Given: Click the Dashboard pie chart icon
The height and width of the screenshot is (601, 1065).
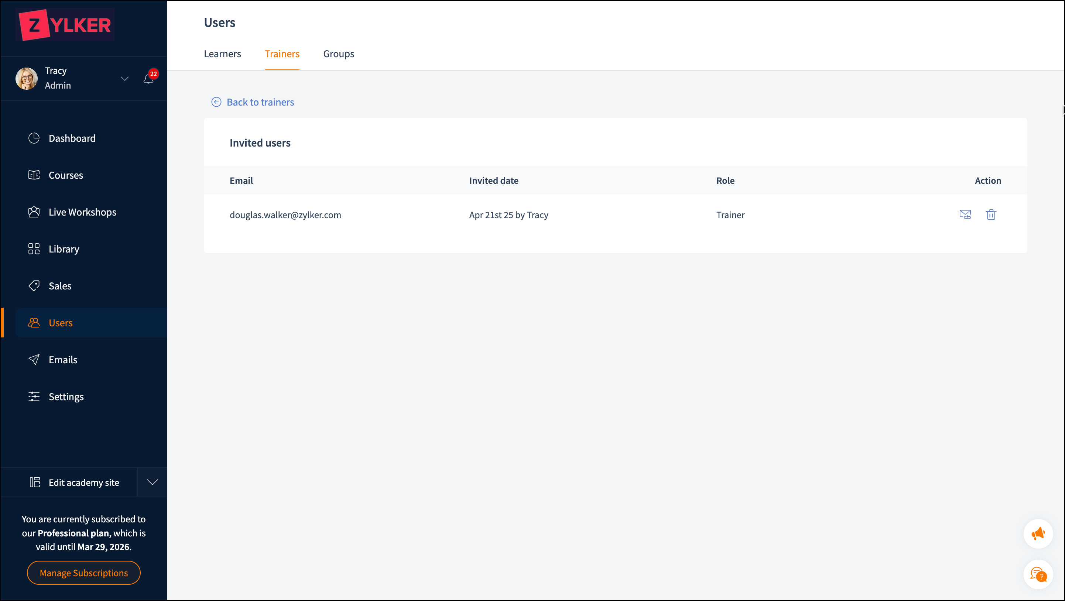Looking at the screenshot, I should coord(34,138).
